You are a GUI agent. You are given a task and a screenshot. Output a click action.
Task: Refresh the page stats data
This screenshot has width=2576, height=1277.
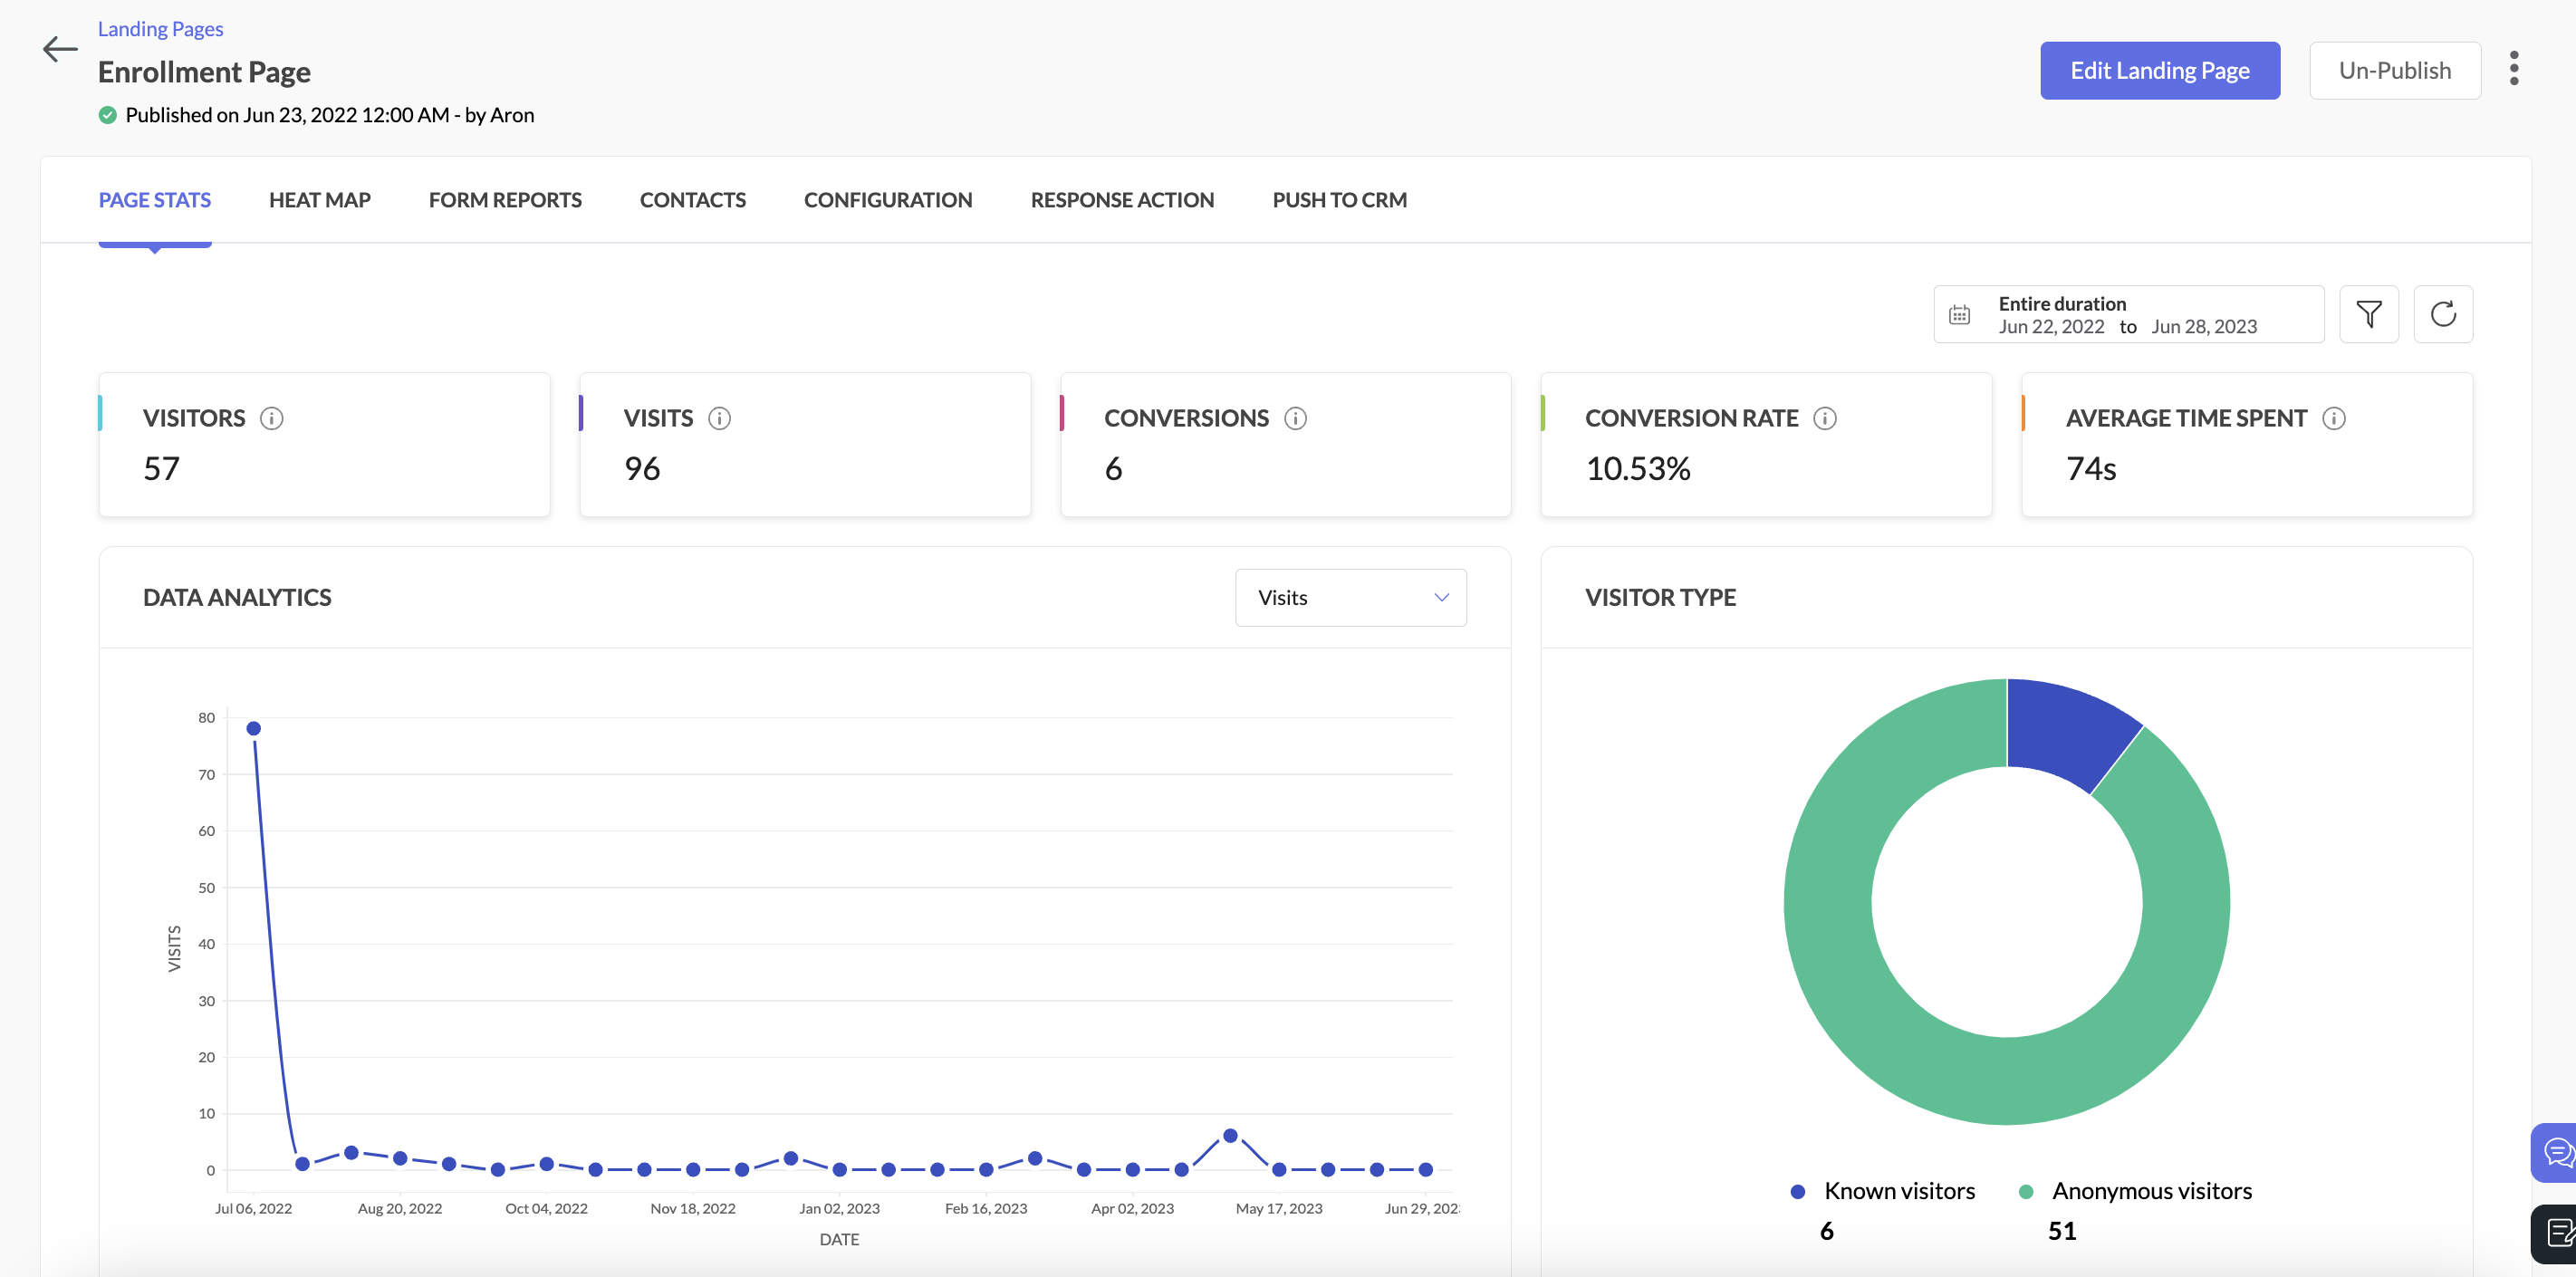(x=2444, y=314)
